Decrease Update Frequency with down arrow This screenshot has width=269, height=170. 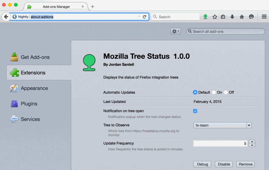click(x=252, y=145)
